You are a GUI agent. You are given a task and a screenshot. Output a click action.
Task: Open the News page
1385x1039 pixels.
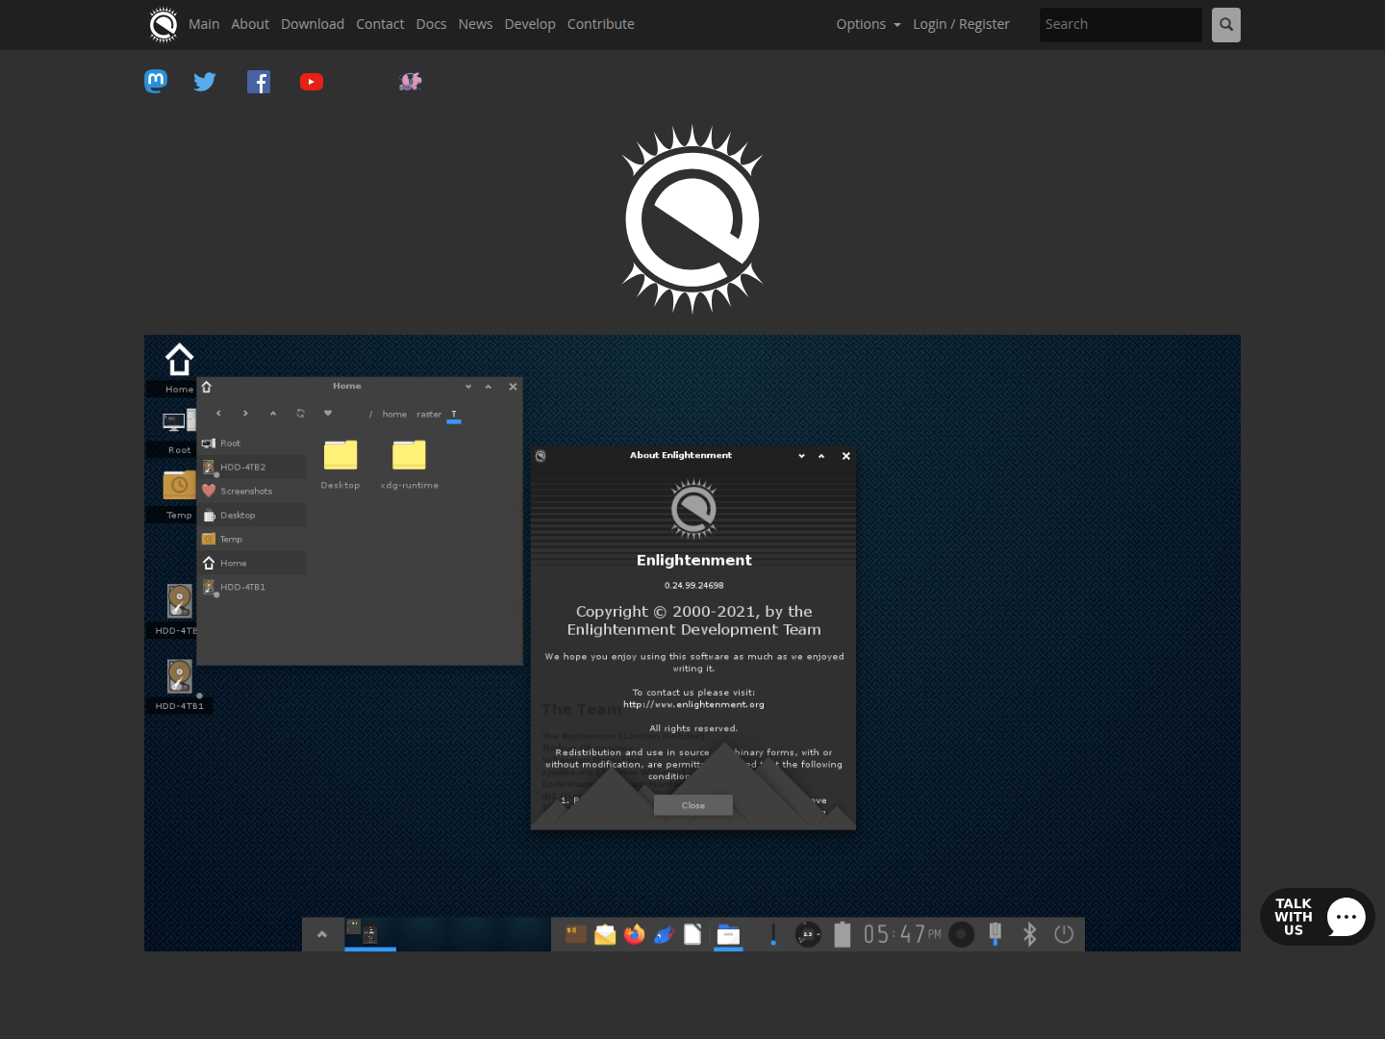tap(475, 24)
